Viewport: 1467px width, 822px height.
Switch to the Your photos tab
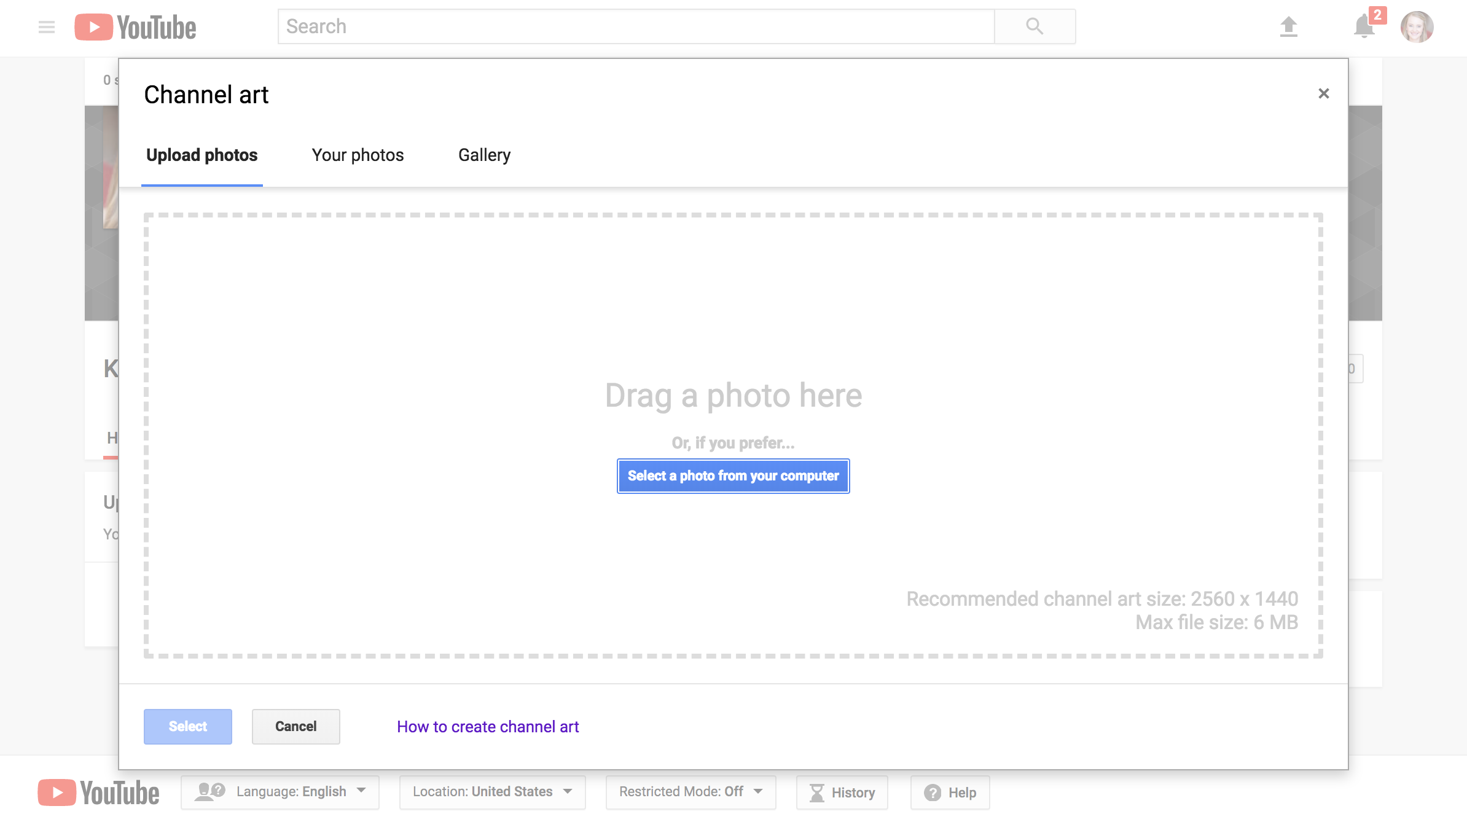358,155
